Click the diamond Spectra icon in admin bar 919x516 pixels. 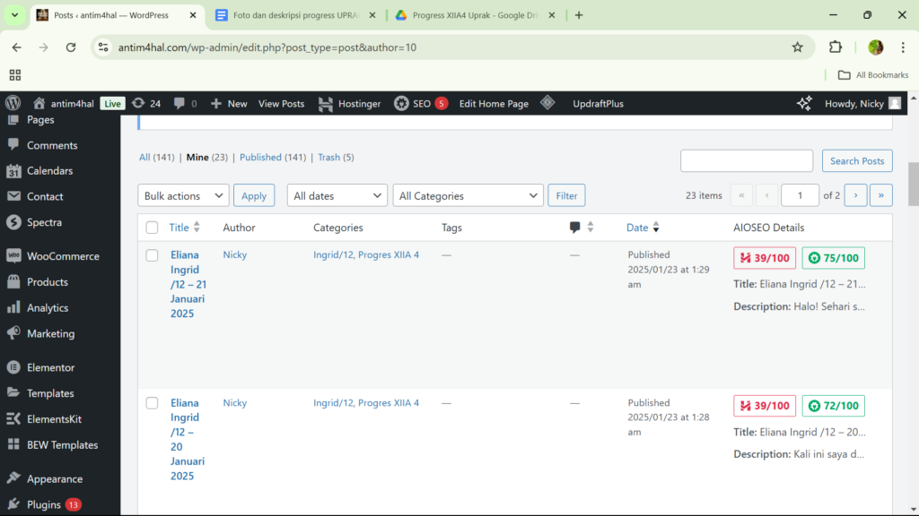point(547,103)
